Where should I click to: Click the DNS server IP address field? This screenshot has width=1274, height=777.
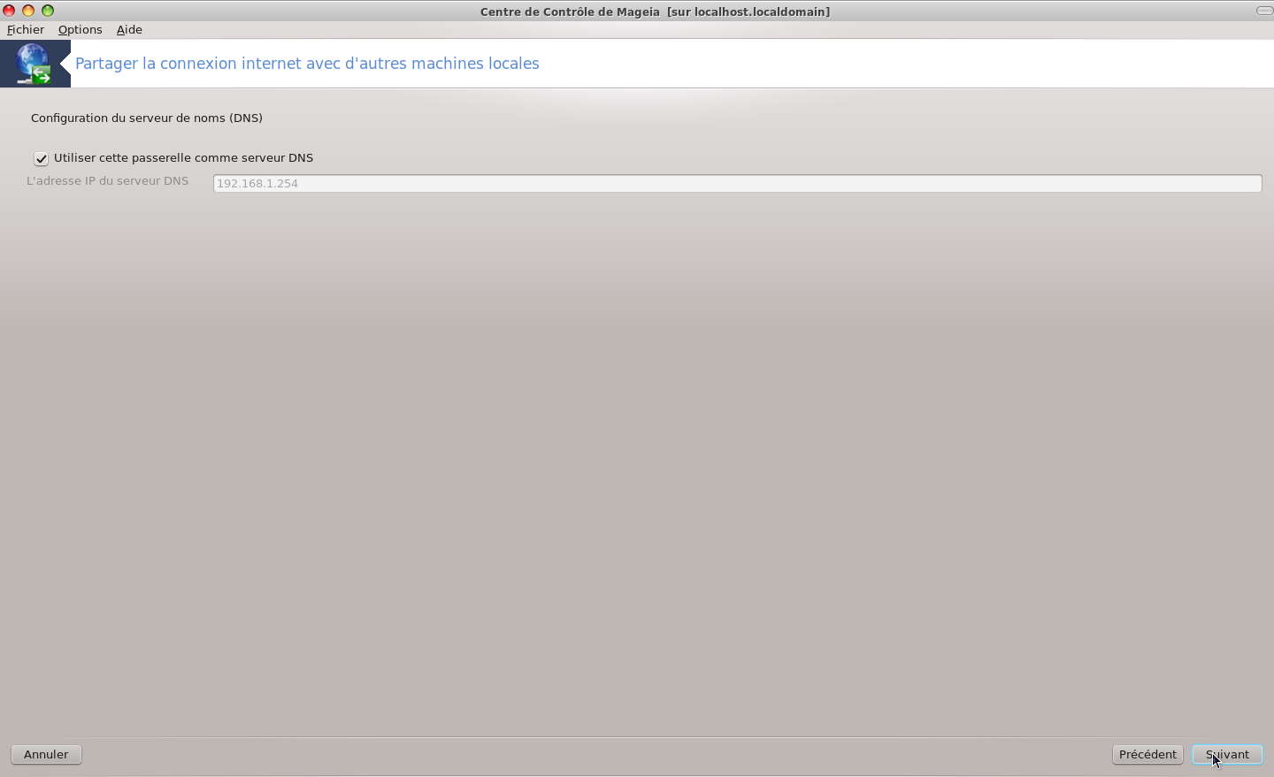tap(737, 183)
